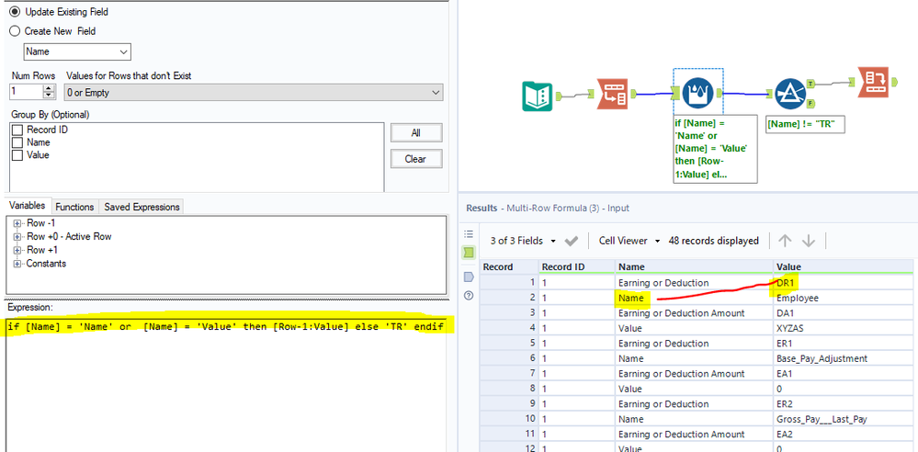Switch to the Functions tab
The width and height of the screenshot is (918, 452).
pyautogui.click(x=74, y=207)
